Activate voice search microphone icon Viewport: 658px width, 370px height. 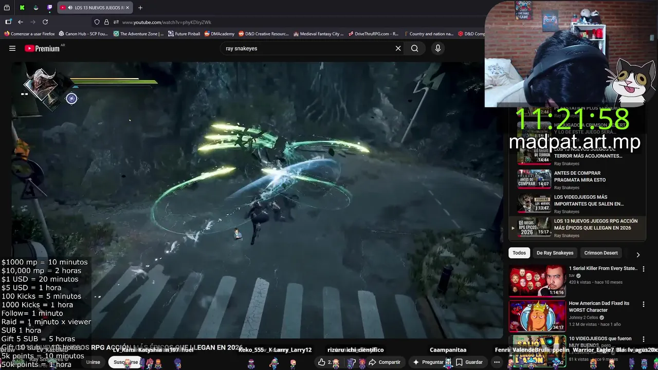click(x=438, y=48)
